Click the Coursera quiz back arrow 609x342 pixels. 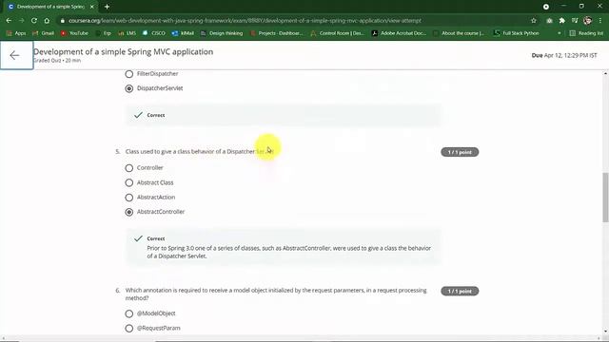[15, 55]
